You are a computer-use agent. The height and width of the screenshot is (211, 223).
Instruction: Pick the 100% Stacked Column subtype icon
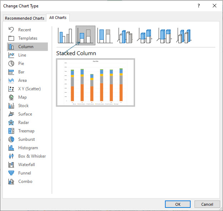(105, 36)
